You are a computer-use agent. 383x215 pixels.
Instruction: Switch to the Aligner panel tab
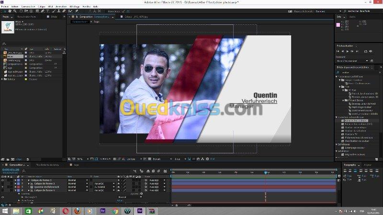click(x=368, y=165)
